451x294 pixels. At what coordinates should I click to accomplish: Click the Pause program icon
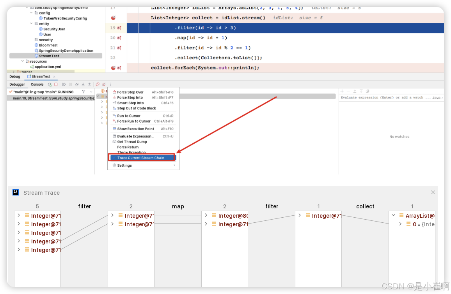coord(71,85)
